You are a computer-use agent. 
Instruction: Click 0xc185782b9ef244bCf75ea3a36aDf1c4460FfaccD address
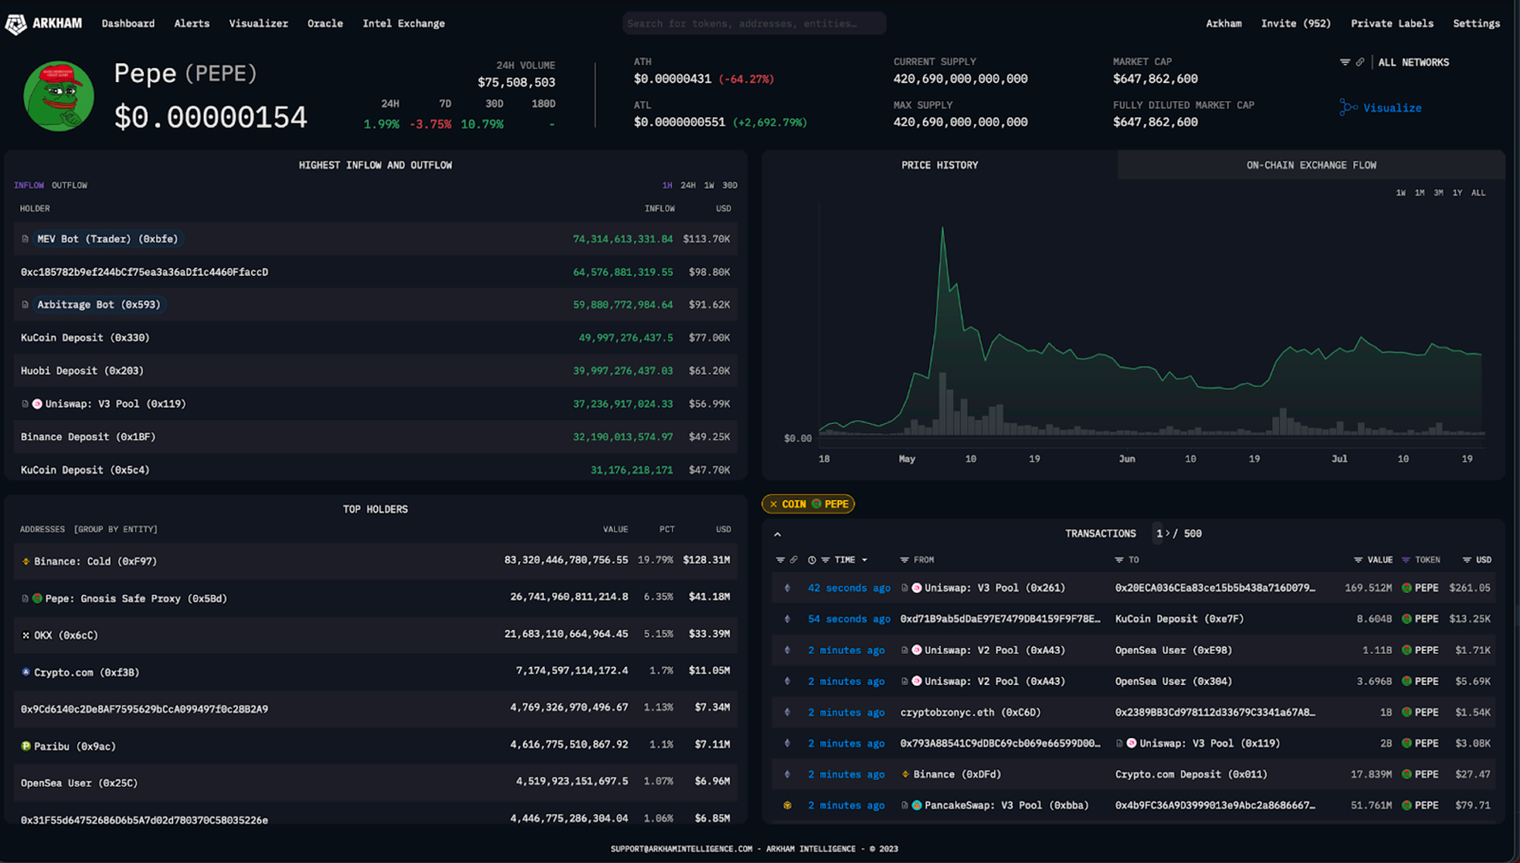(x=144, y=272)
